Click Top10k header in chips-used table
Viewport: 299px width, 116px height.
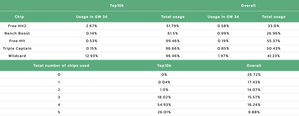164,66
